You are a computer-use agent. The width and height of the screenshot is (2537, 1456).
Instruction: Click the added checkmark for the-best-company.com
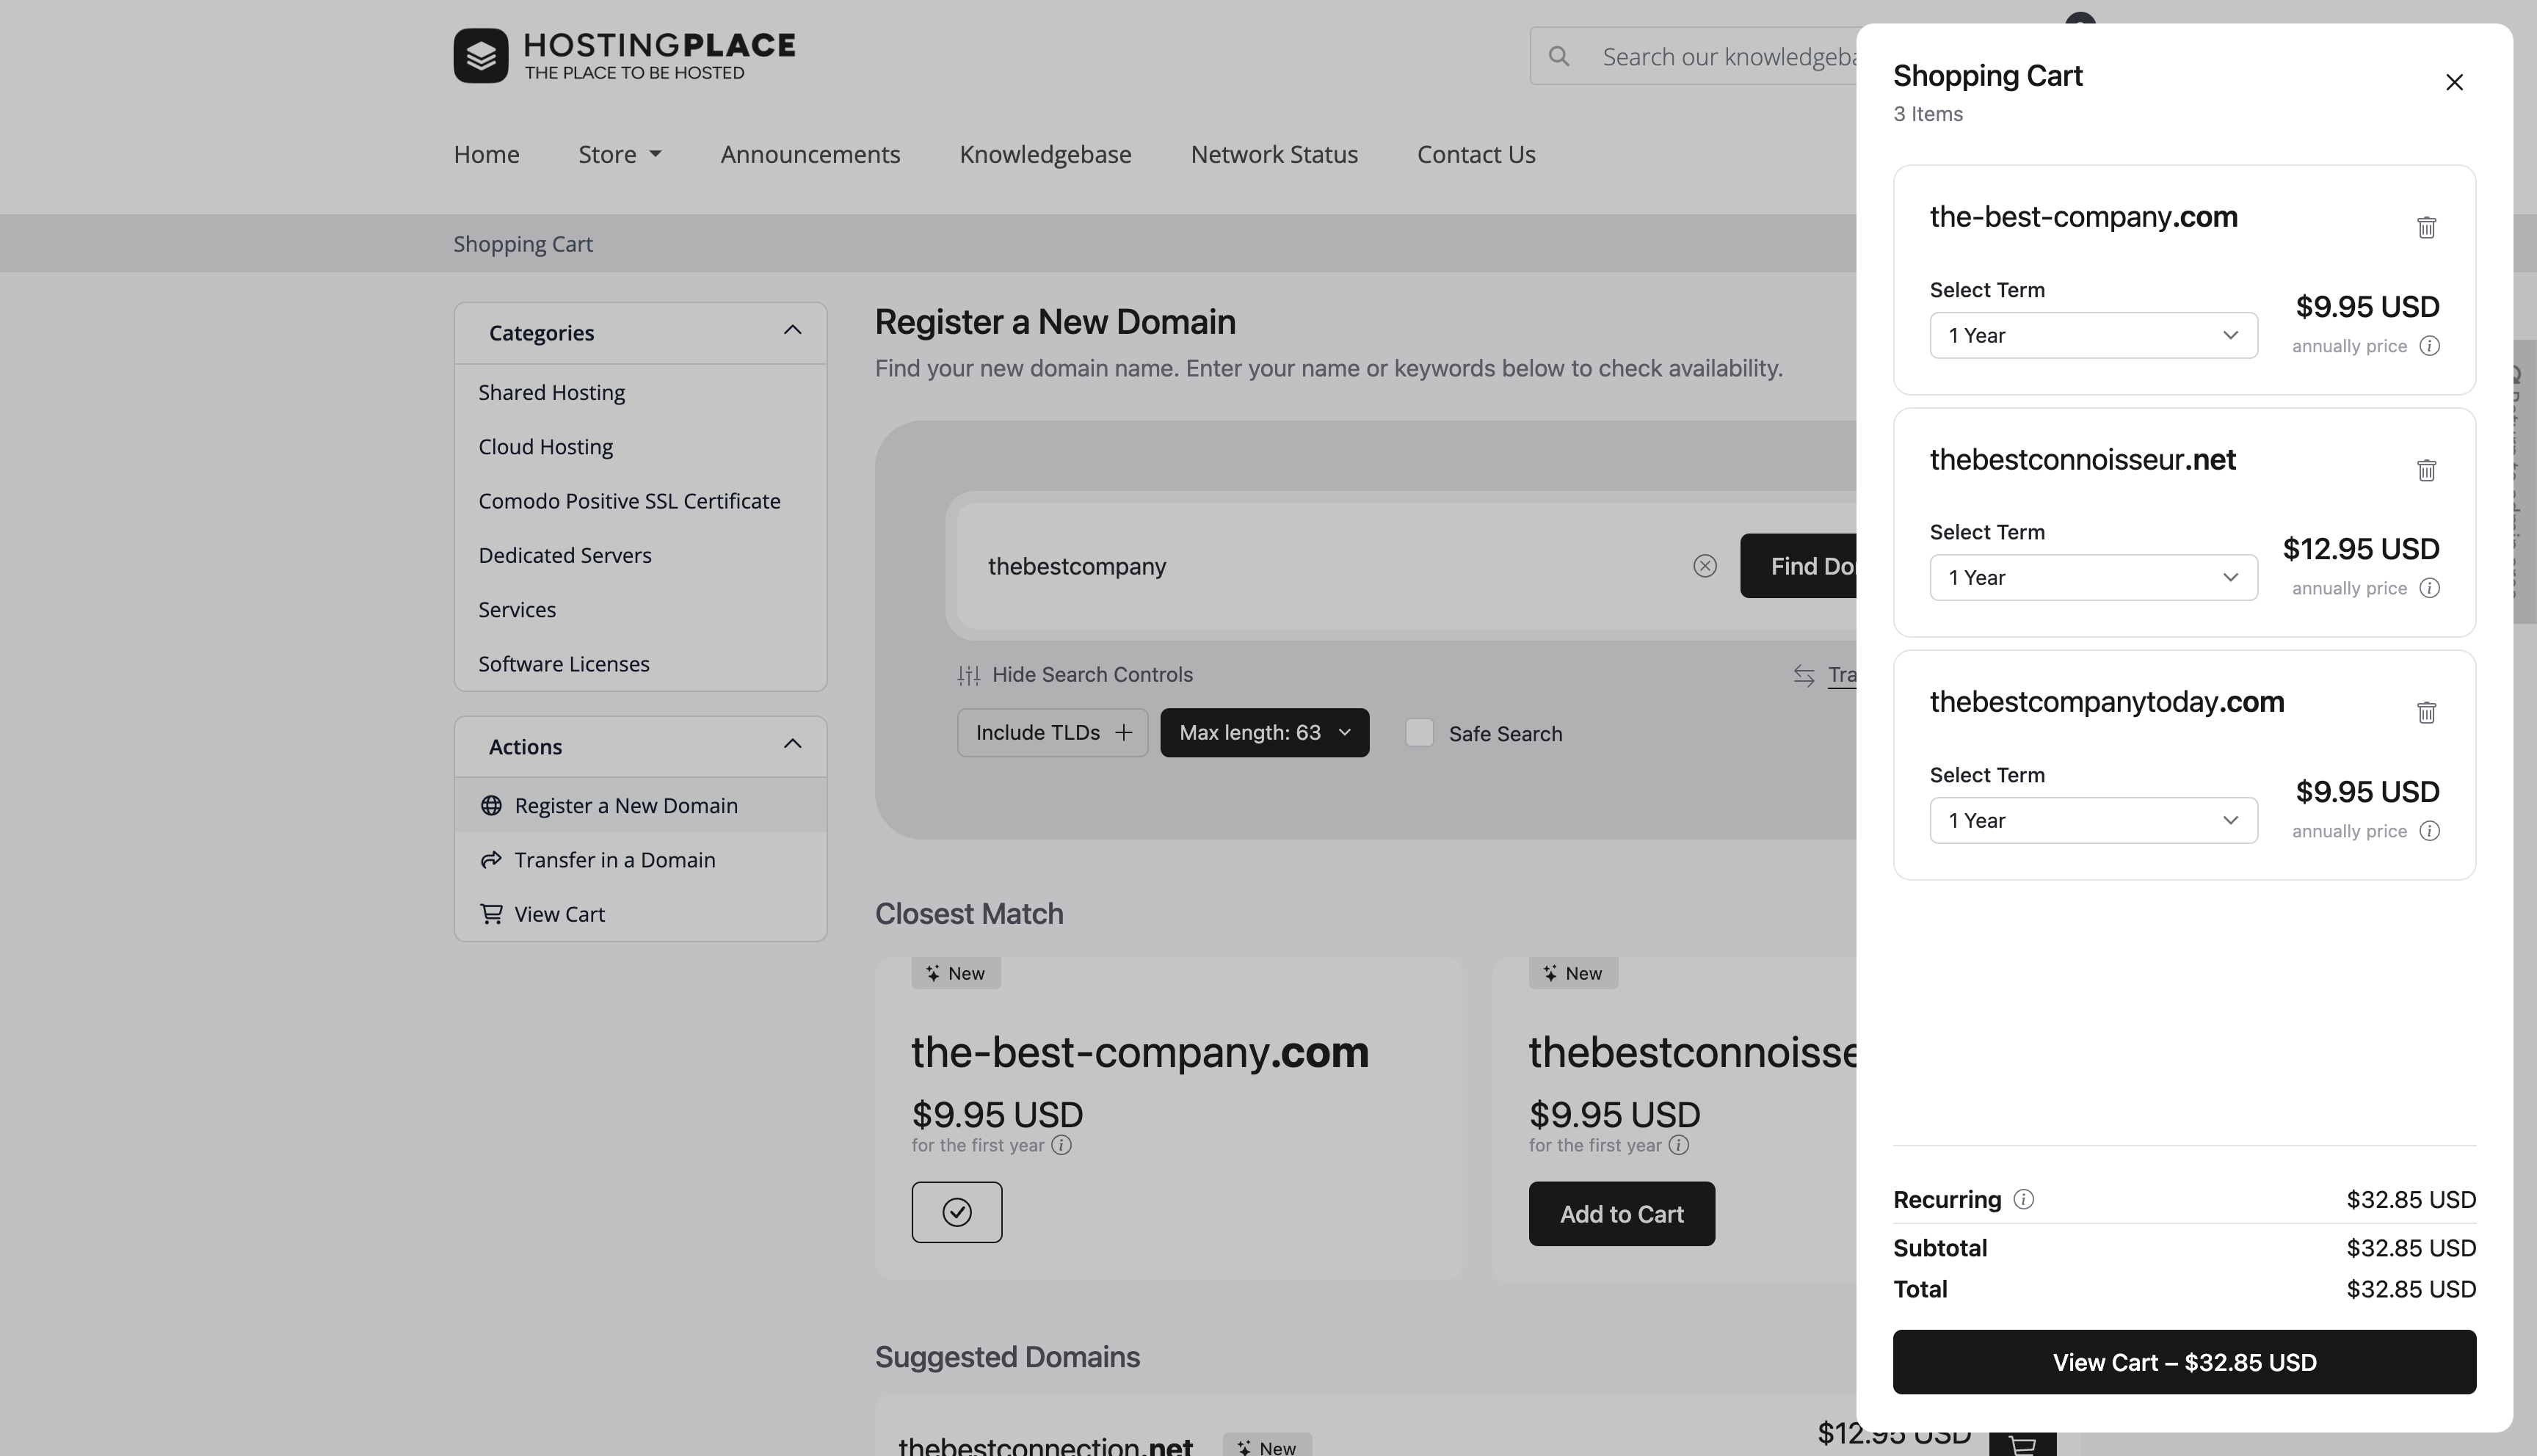click(956, 1212)
